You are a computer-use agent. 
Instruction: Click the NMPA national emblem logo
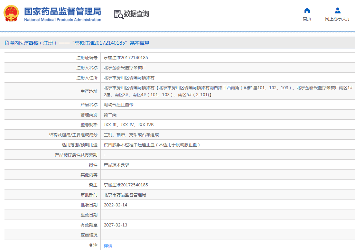click(11, 14)
